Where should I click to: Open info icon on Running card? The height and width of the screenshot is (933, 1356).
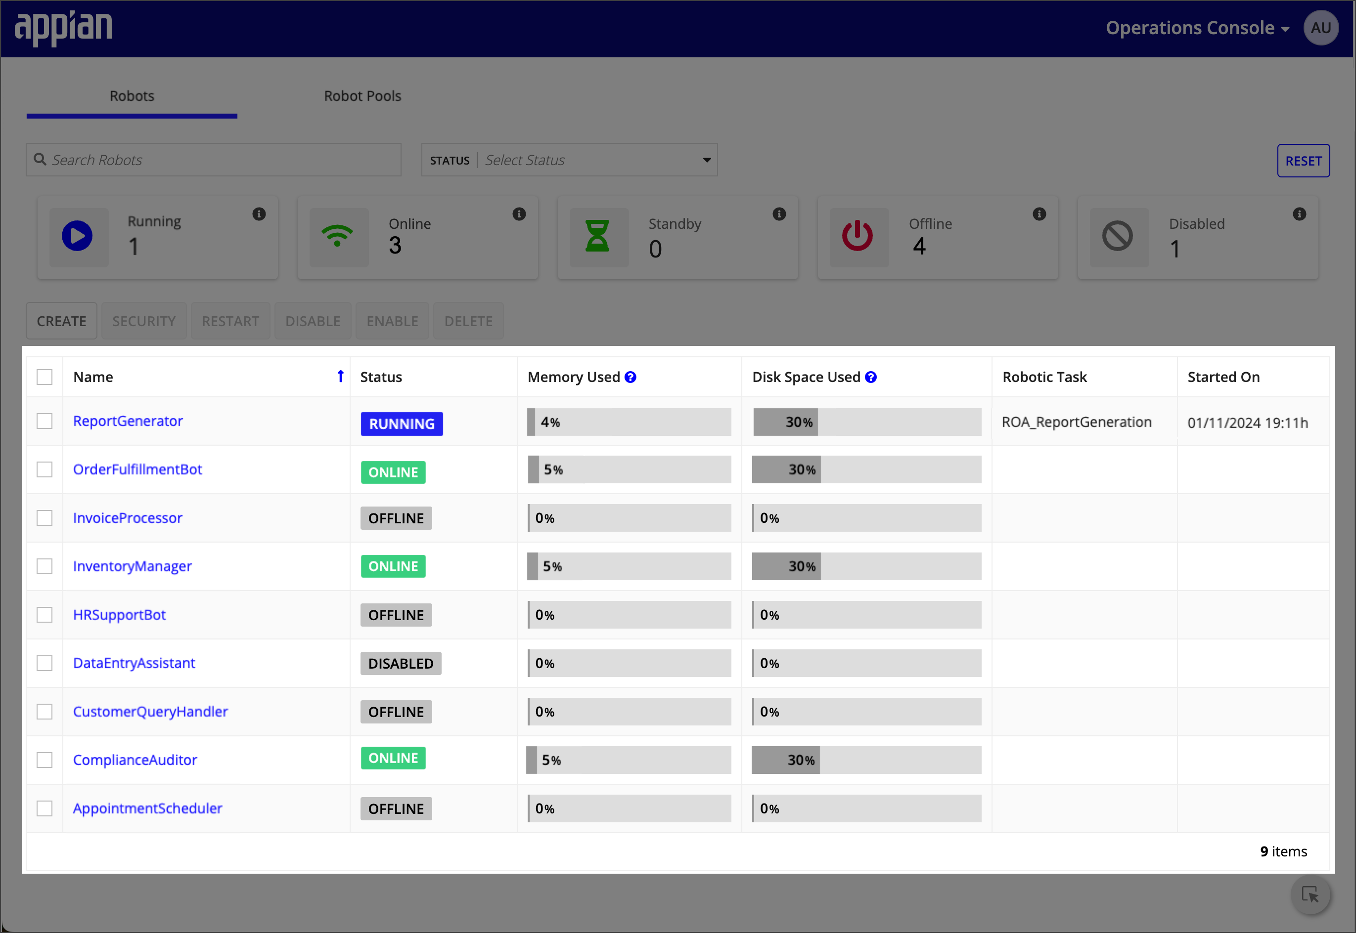coord(259,214)
